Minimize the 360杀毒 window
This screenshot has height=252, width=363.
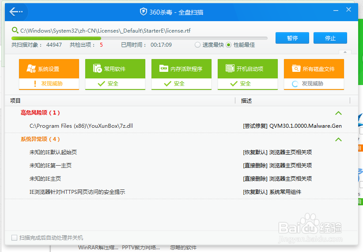click(x=336, y=11)
